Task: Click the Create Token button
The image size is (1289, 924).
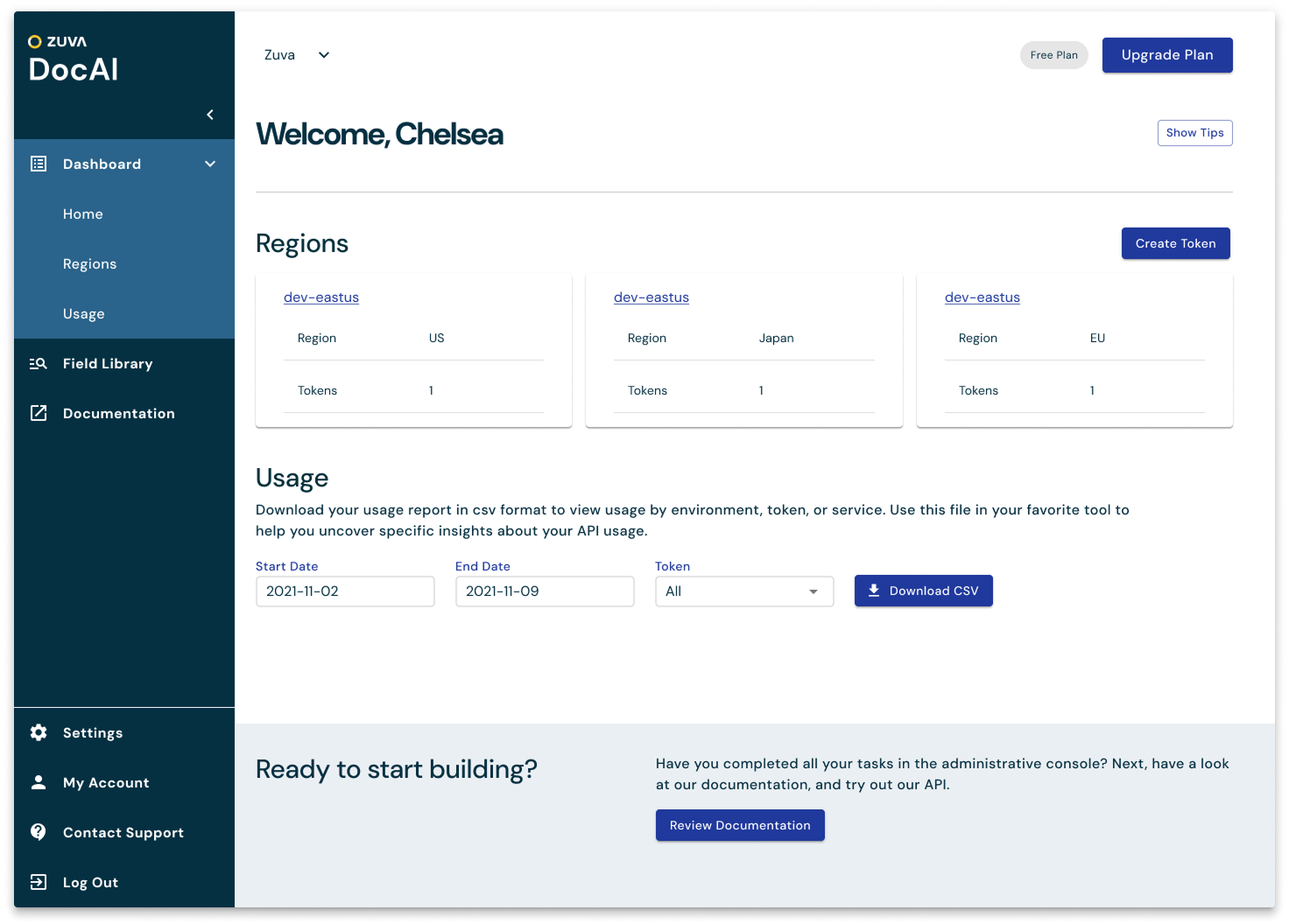Action: (1175, 243)
